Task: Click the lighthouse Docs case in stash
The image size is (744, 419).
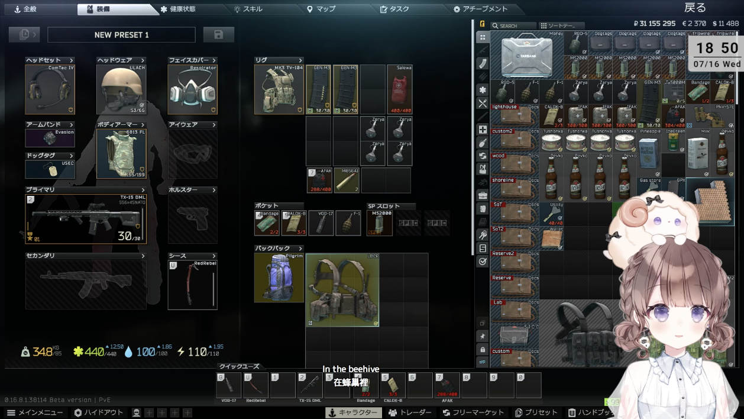Action: tap(515, 115)
